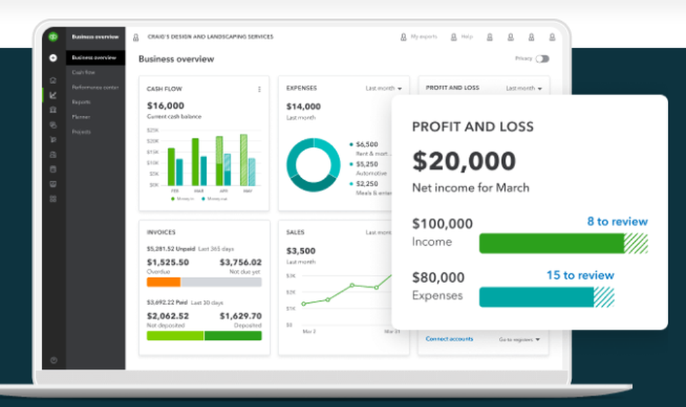Screen dimensions: 686x407
Task: Click the $5,250 Automotive legend entry
Action: 368,169
